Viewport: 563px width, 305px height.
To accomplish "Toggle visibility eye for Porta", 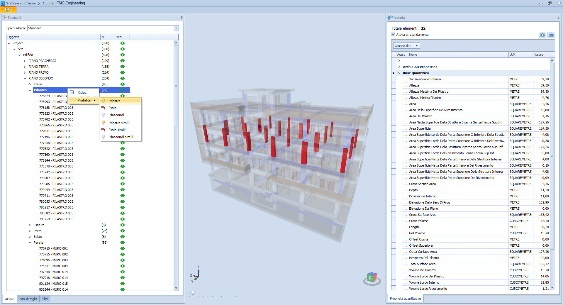I will click(x=123, y=231).
